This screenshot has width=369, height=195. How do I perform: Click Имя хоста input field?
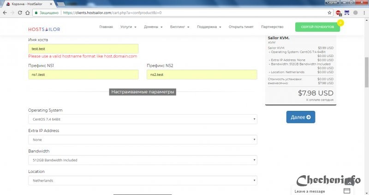click(x=83, y=49)
